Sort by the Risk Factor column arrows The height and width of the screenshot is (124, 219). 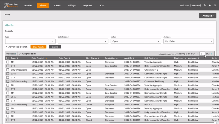click(157, 58)
